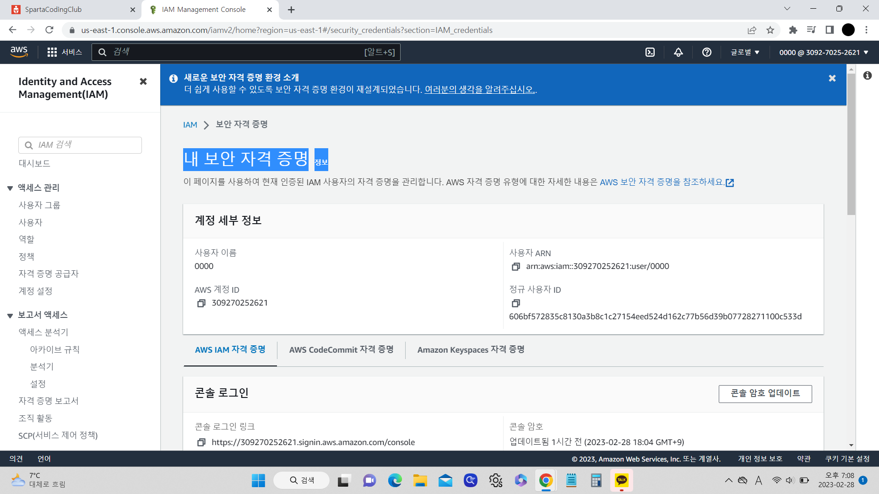Open 자격 증명 공급자 in sidebar
This screenshot has width=879, height=494.
[x=49, y=274]
